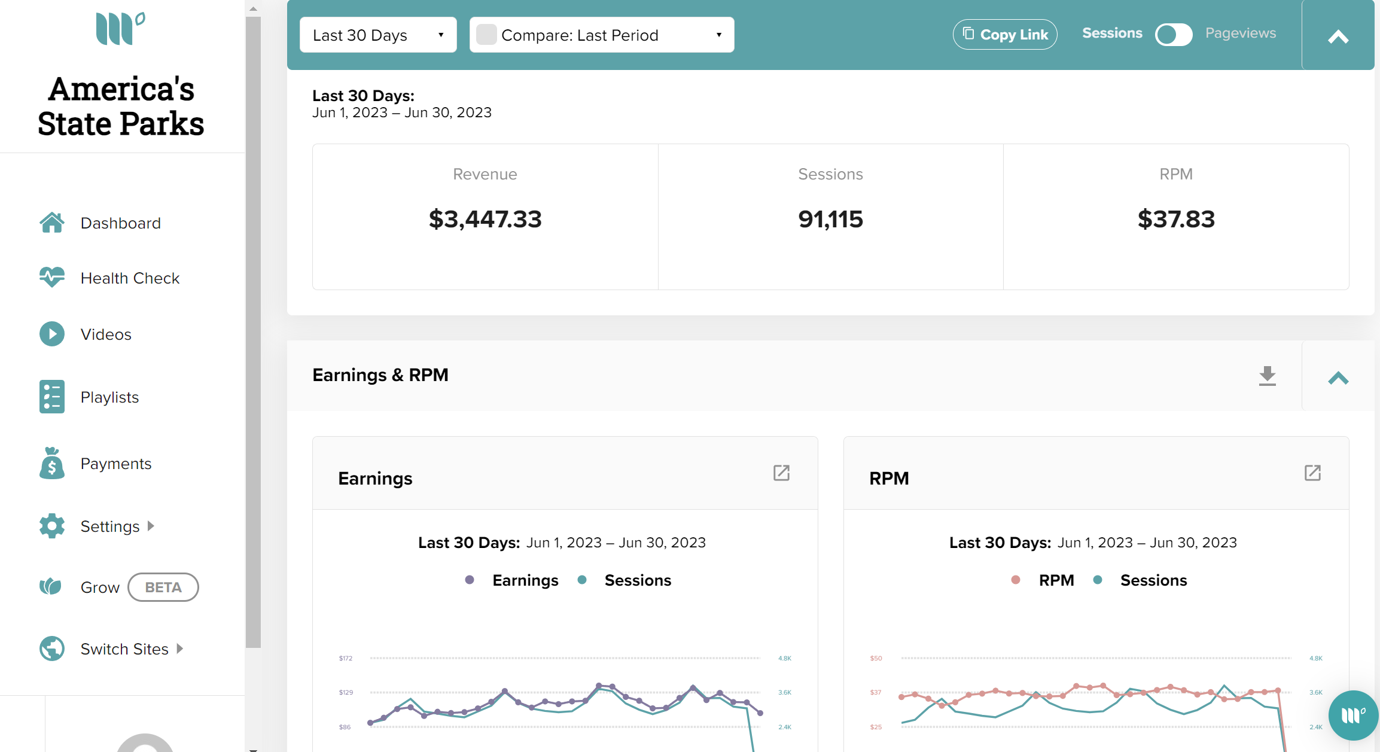This screenshot has width=1380, height=752.
Task: Click the BETA badge next to Grow
Action: point(163,587)
